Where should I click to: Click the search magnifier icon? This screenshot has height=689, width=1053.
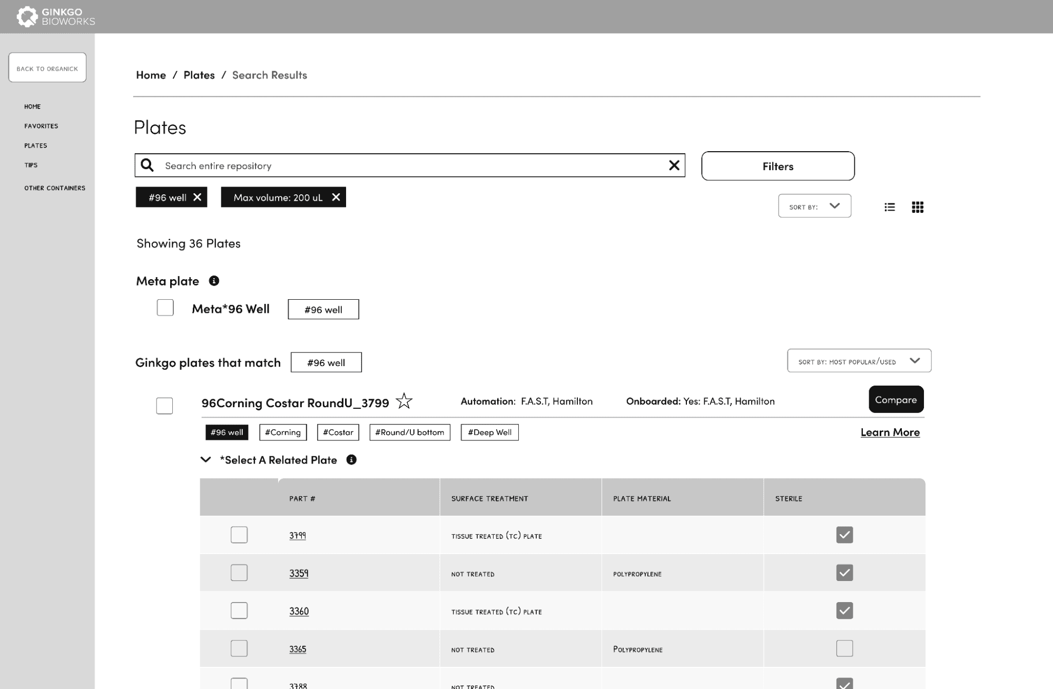point(147,165)
